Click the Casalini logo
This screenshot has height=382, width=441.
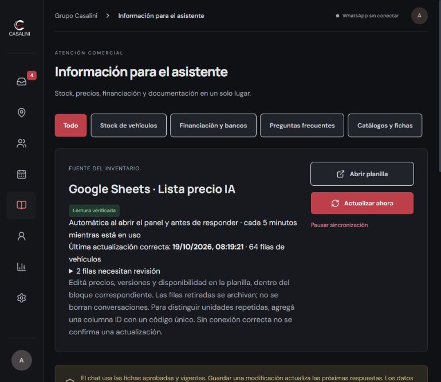19,28
